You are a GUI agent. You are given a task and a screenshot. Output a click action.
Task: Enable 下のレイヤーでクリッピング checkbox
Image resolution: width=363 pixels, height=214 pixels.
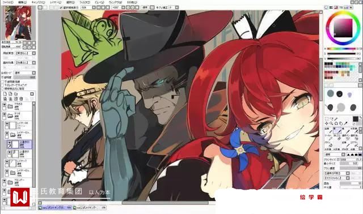tap(2, 85)
